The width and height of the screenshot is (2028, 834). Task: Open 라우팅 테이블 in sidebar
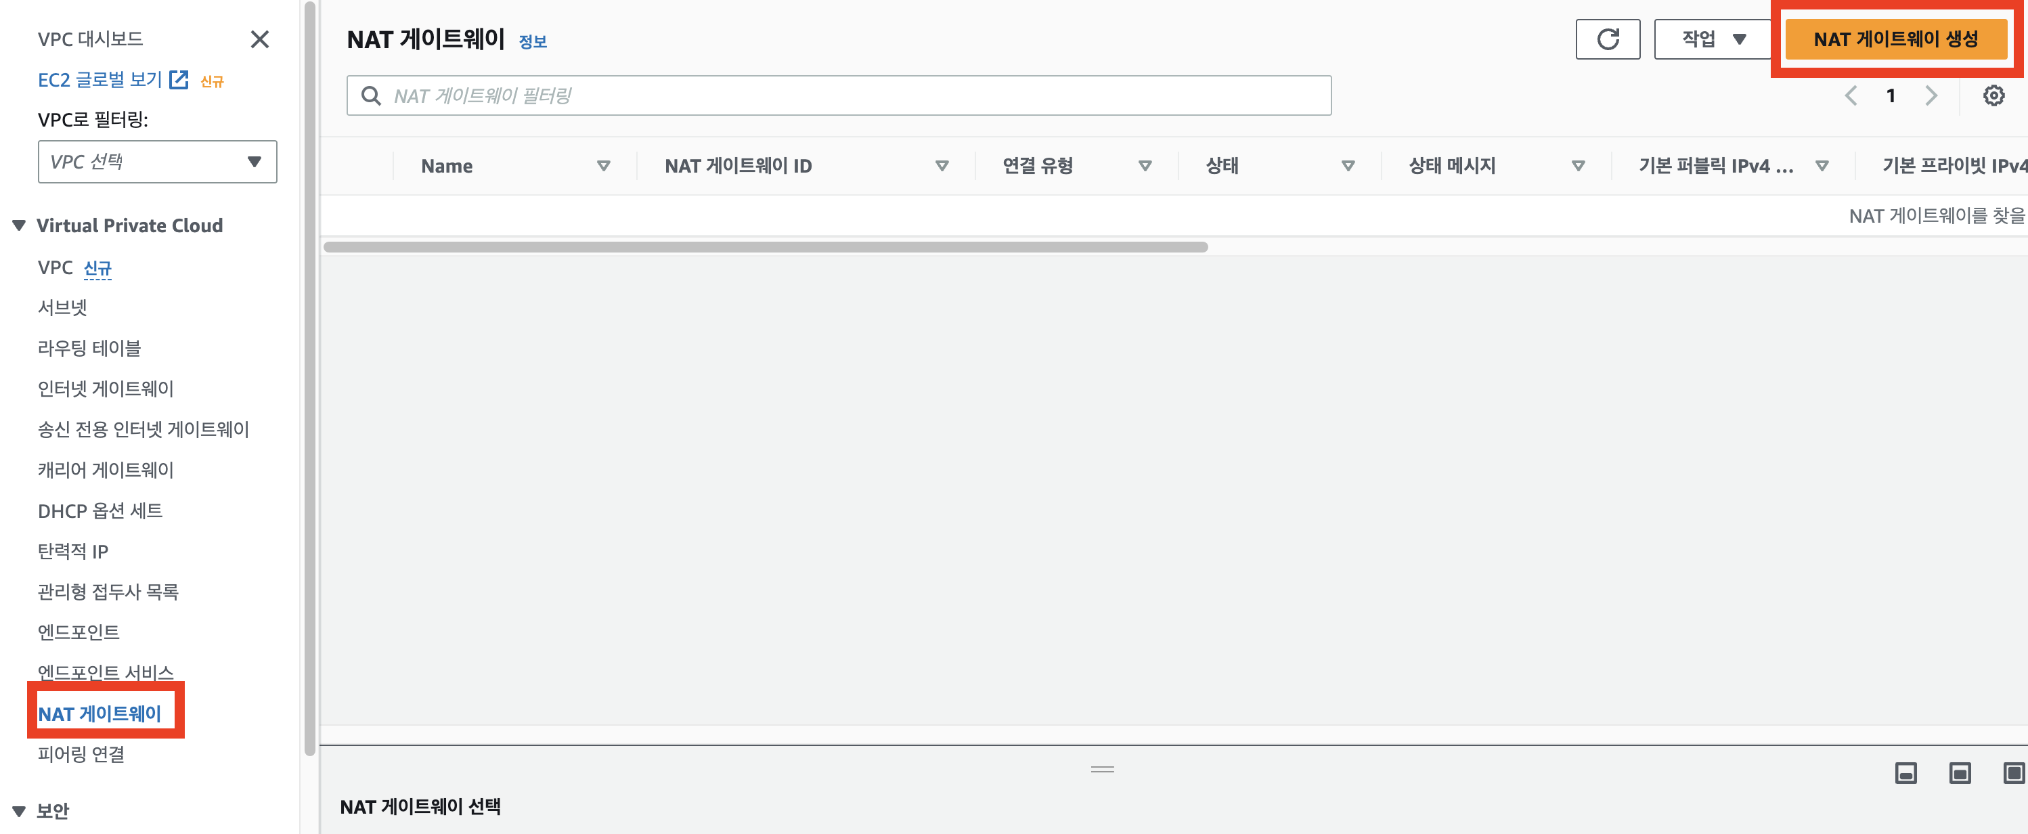pyautogui.click(x=89, y=348)
